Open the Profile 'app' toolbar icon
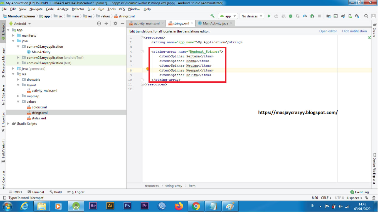This screenshot has width=380, height=213. click(305, 16)
